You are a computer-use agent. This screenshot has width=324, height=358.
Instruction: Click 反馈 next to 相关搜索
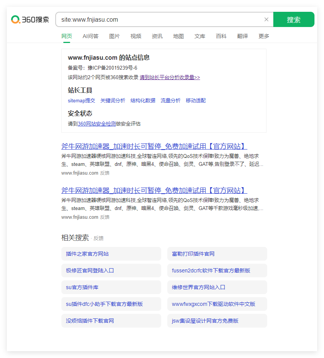tap(98, 238)
